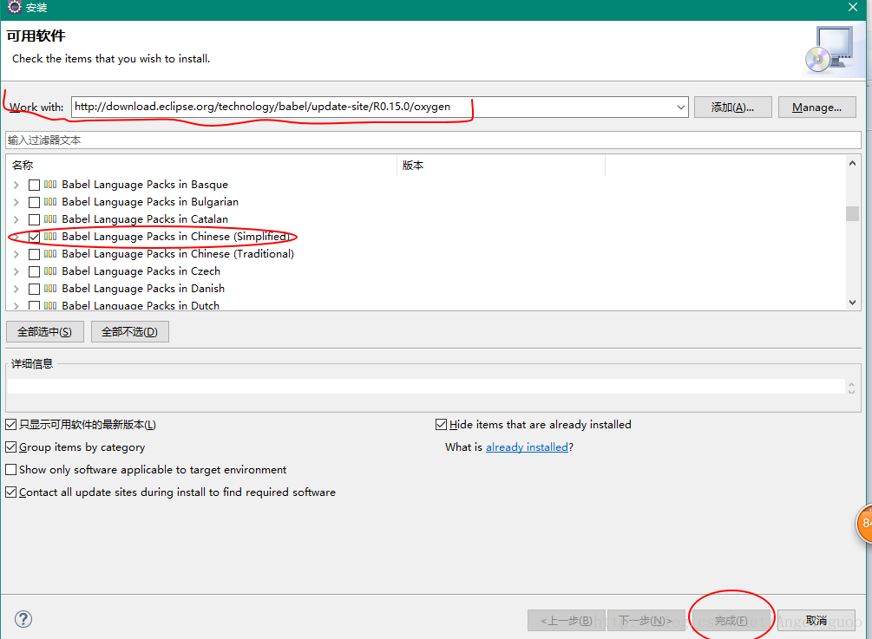The width and height of the screenshot is (872, 639).
Task: Check the Bulgarian language pack checkbox
Action: (x=34, y=202)
